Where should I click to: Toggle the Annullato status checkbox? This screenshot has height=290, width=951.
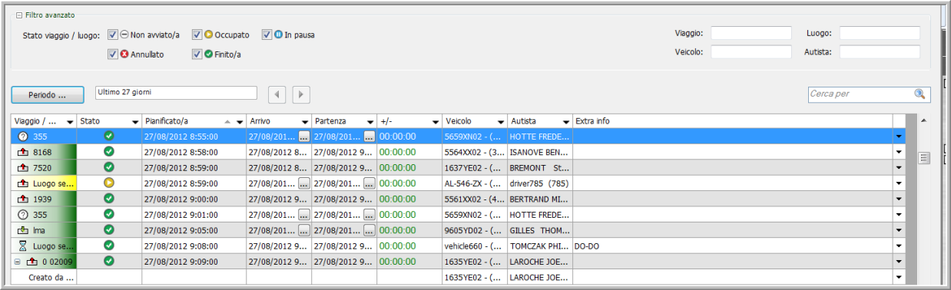tap(113, 54)
